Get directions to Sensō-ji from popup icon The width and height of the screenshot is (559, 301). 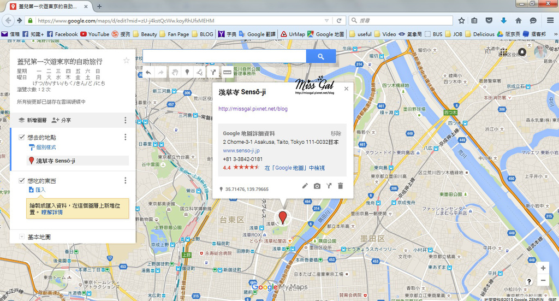point(329,186)
